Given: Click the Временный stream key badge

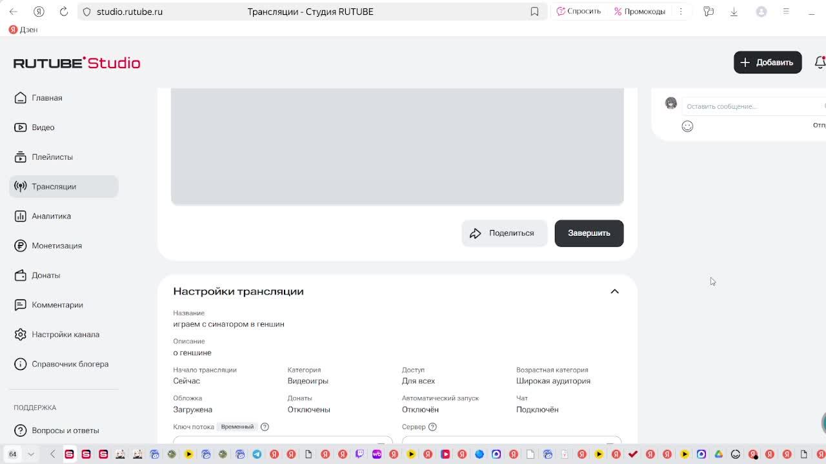Looking at the screenshot, I should tap(237, 427).
